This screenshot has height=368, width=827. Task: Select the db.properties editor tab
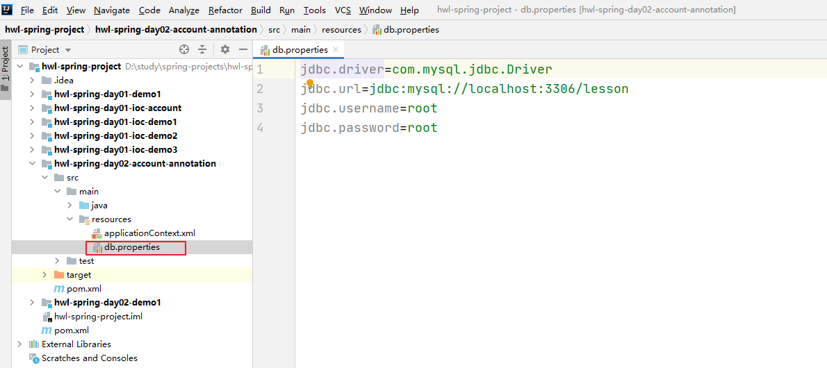coord(300,49)
